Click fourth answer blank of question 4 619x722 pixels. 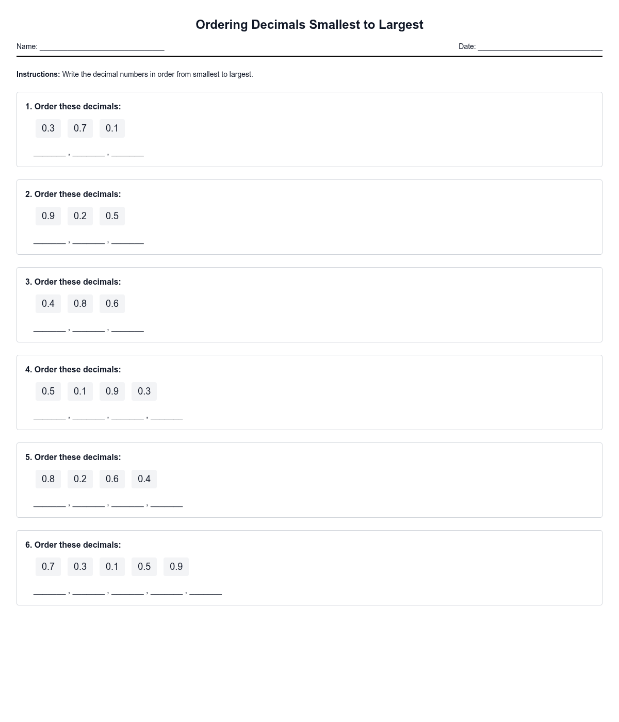click(167, 415)
